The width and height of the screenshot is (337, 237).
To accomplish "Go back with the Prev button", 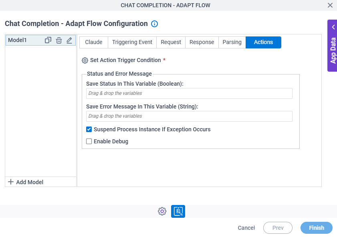I will [x=278, y=228].
